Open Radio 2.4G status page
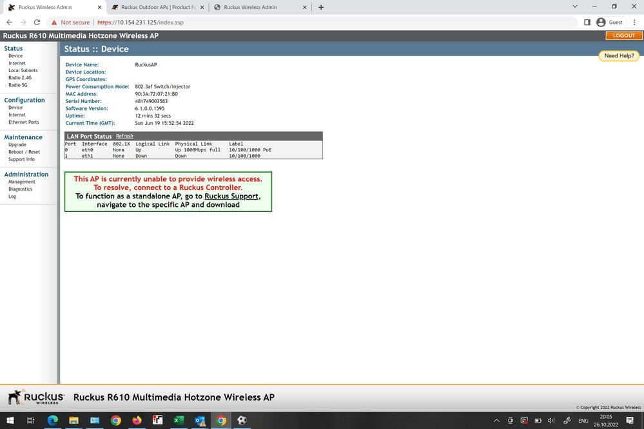Image resolution: width=644 pixels, height=429 pixels. point(20,78)
